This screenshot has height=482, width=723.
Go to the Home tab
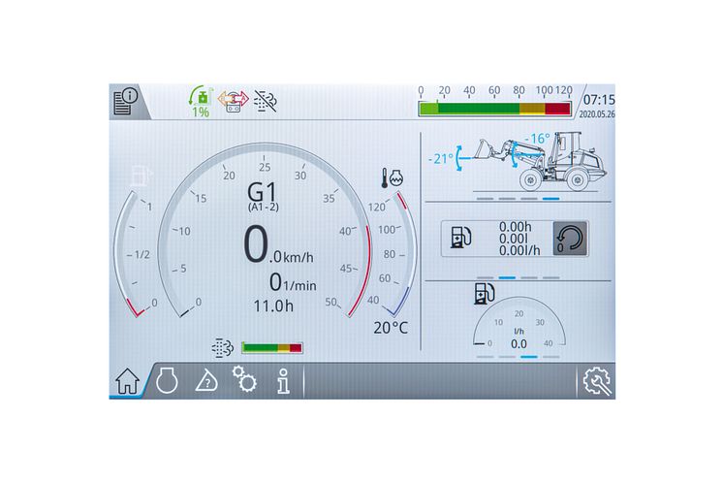tap(127, 381)
